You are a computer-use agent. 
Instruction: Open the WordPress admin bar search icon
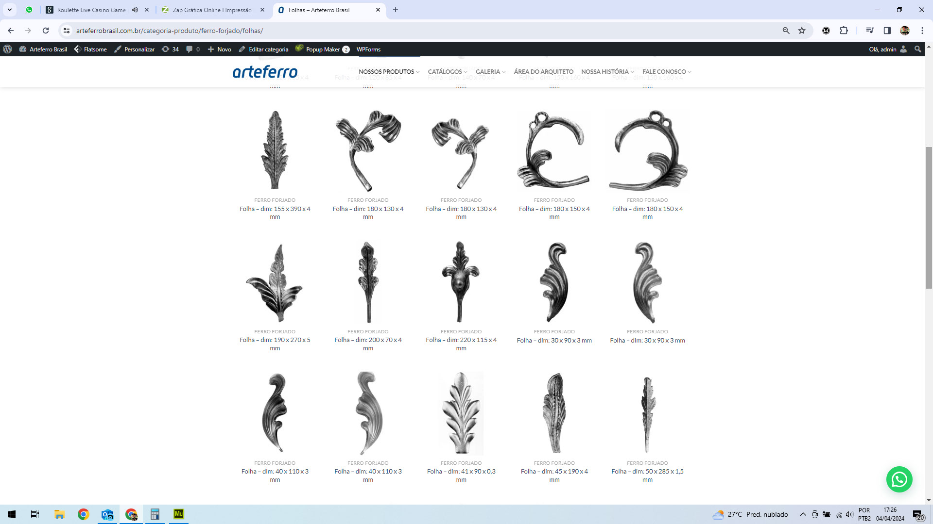[x=917, y=49]
